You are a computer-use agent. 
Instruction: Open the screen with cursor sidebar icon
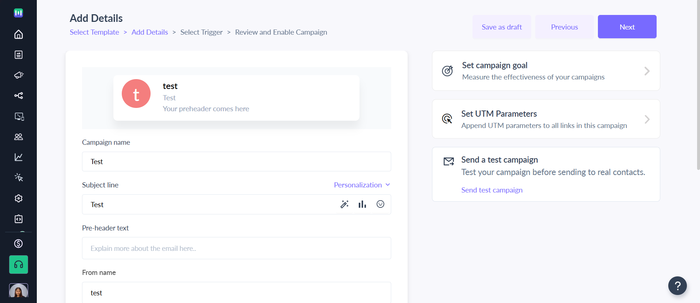pyautogui.click(x=19, y=116)
